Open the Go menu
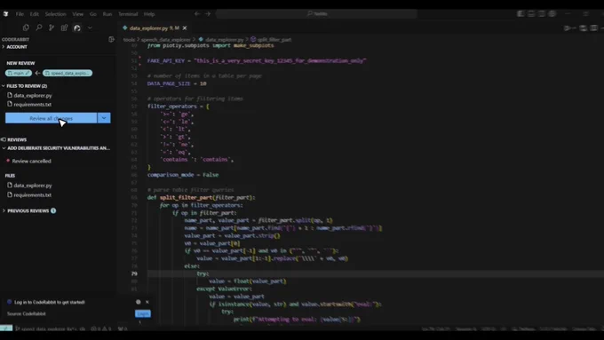 tap(93, 14)
